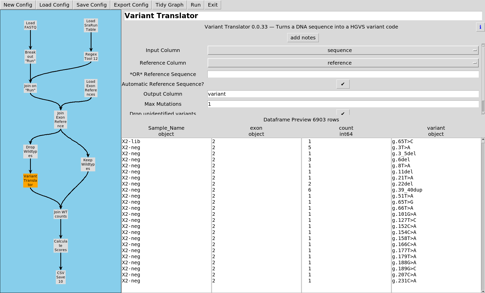Toggle Drop unidentified variants checkbox

pos(343,113)
